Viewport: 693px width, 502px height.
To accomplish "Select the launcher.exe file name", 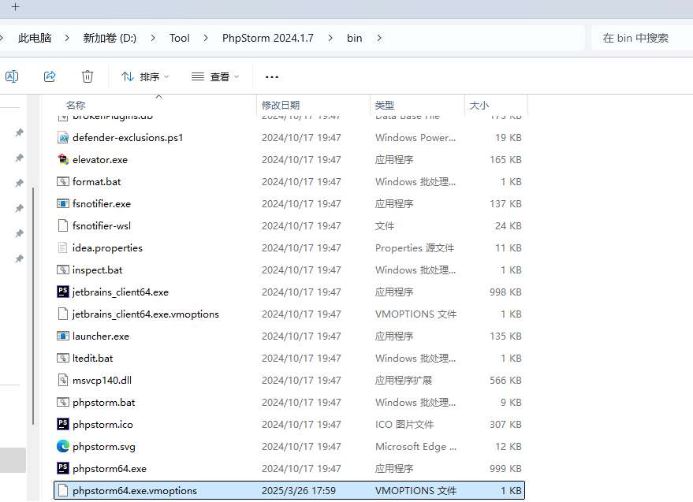I will pyautogui.click(x=101, y=337).
